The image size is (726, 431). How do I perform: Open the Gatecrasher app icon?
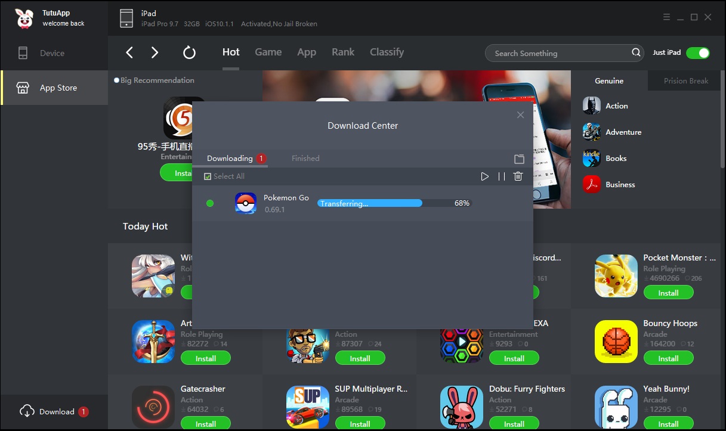(153, 407)
